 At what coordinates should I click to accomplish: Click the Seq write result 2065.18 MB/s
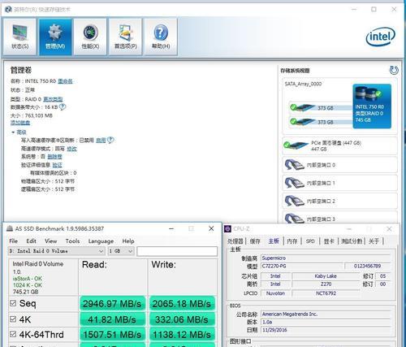[182, 303]
